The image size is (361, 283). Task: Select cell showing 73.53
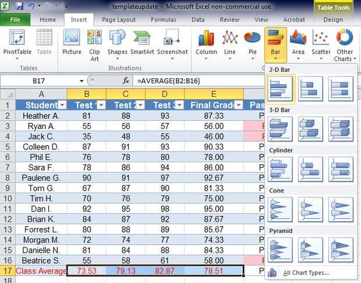click(87, 271)
